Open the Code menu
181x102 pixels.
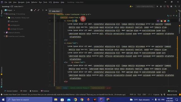(x=28, y=2)
